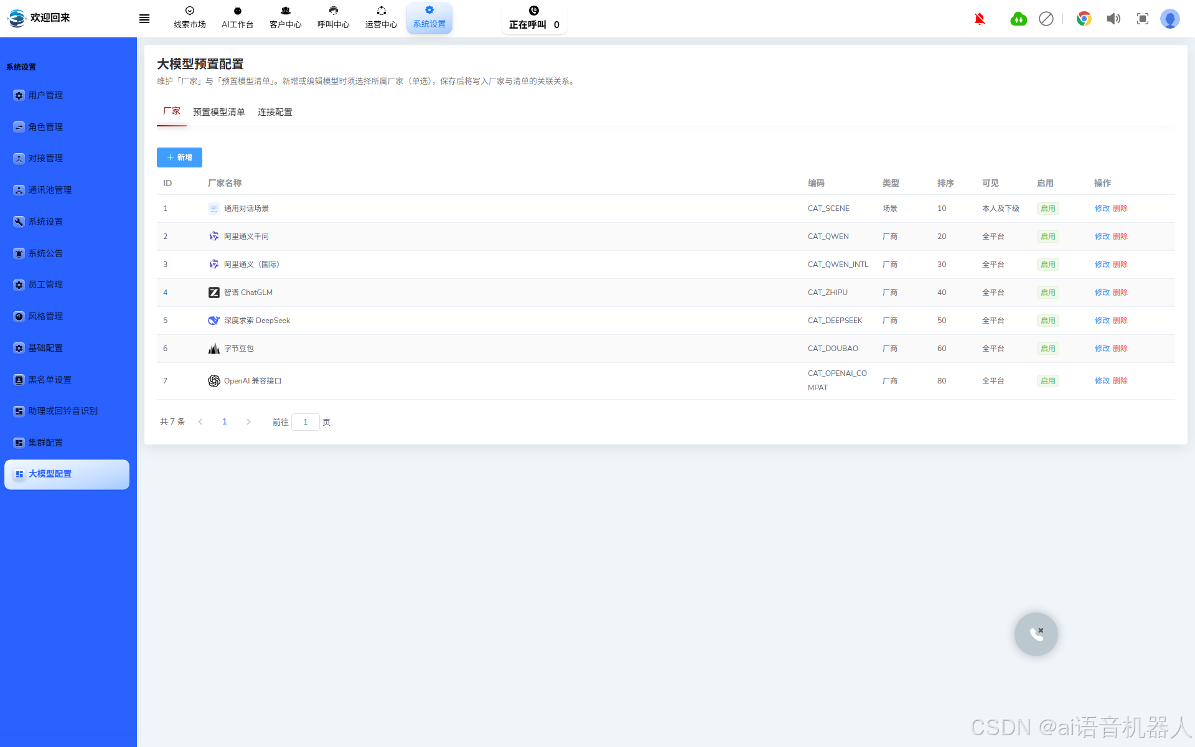
Task: Go to 客户中心 in the top navigation
Action: click(286, 17)
